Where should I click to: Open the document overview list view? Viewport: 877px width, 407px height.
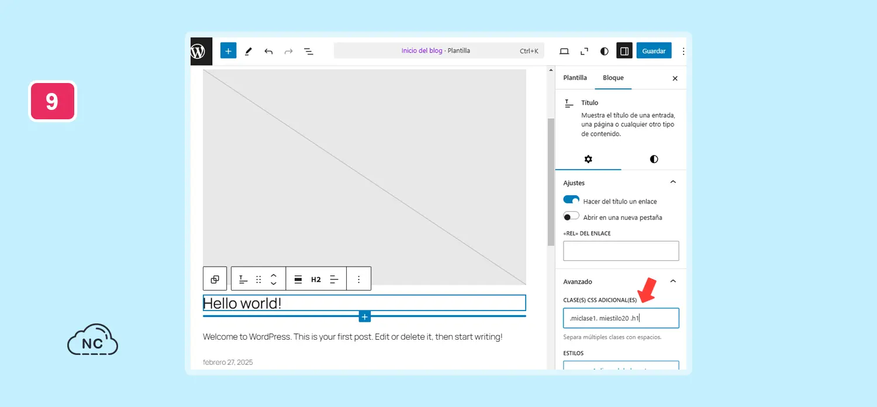[x=309, y=51]
